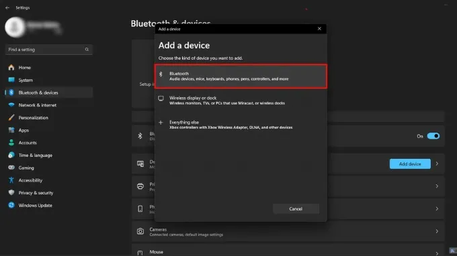The width and height of the screenshot is (457, 256).
Task: Focus the Find a setting search box
Action: 49,50
